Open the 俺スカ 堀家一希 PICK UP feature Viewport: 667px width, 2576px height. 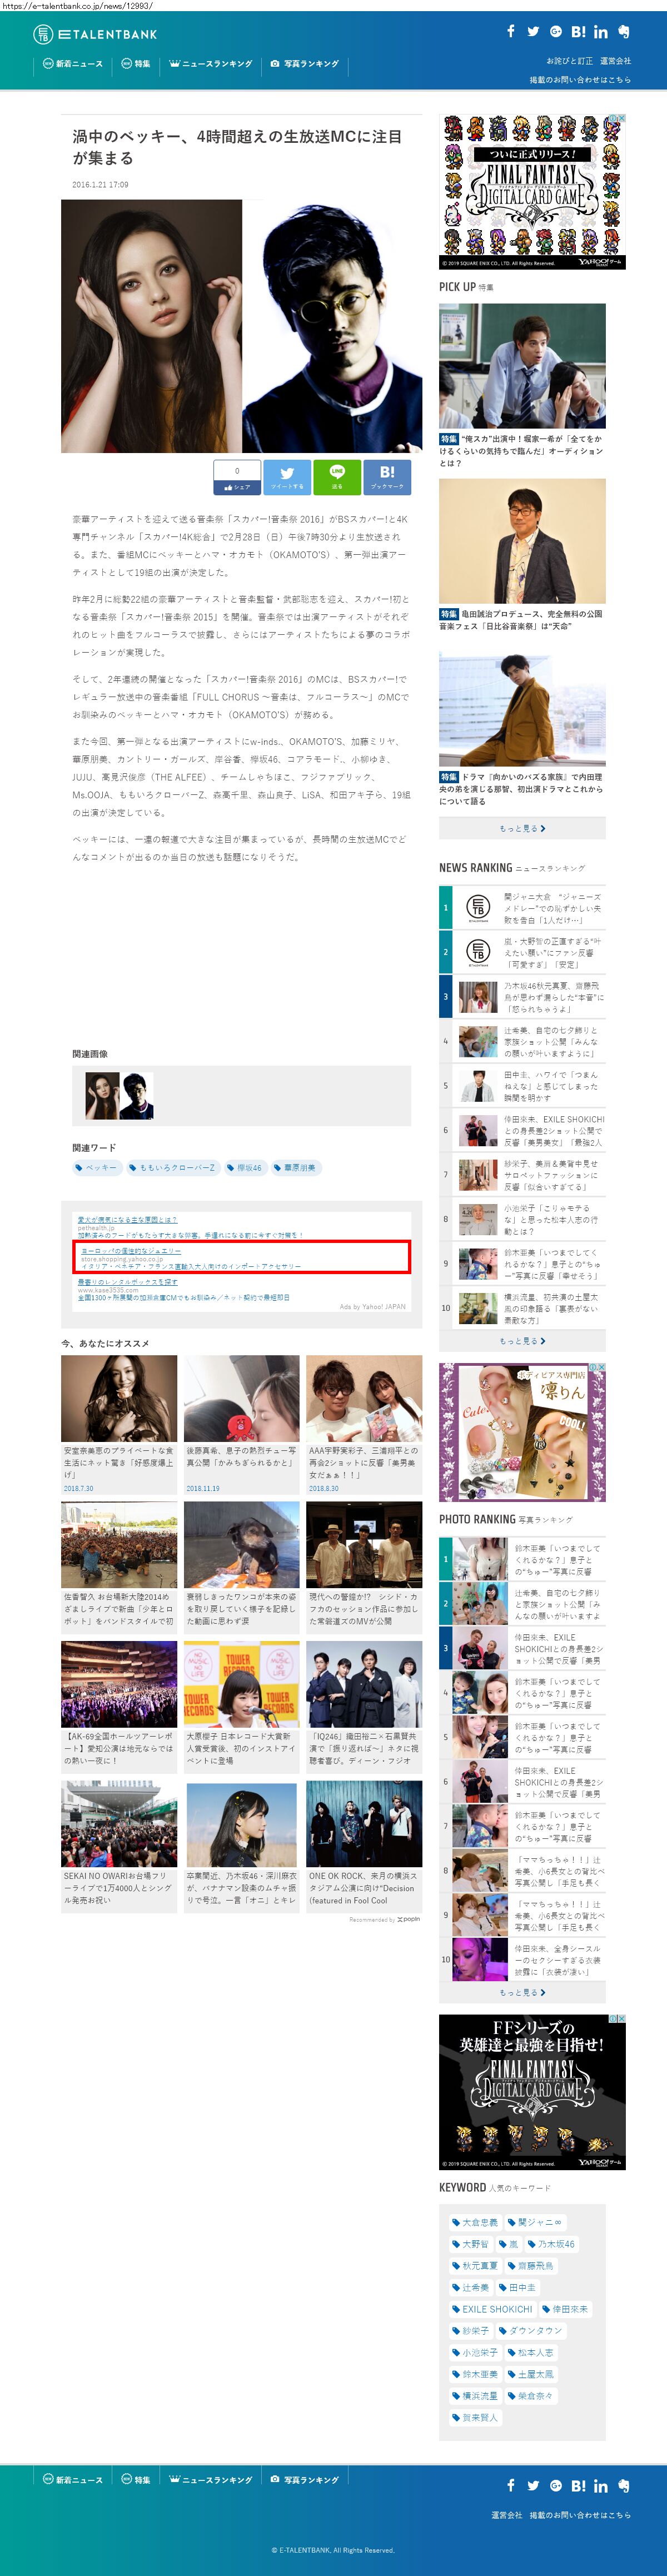(x=522, y=386)
